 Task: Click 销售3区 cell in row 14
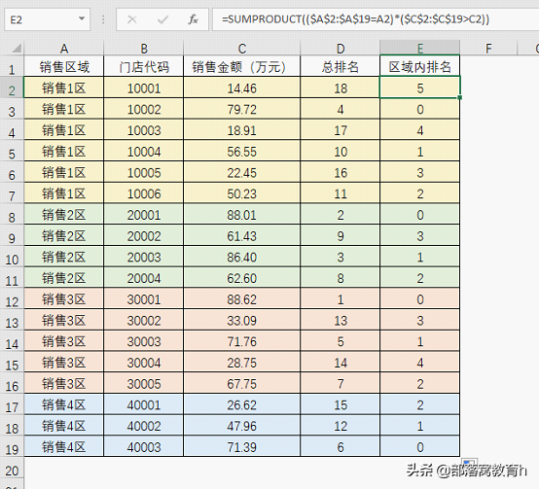pos(64,341)
